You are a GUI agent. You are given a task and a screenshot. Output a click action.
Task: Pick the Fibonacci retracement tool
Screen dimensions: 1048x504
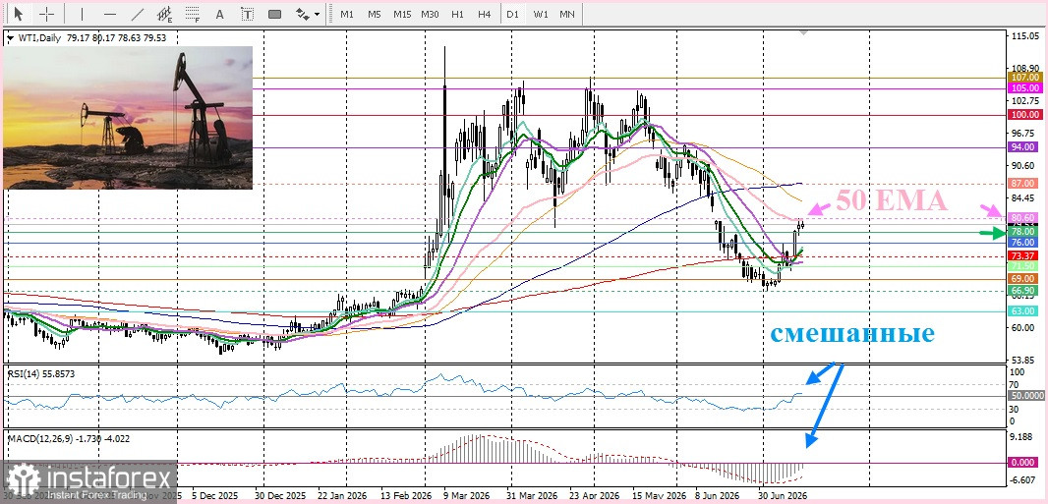193,14
